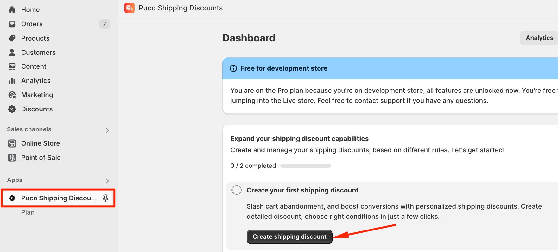The width and height of the screenshot is (558, 252).
Task: Click the Products tag icon
Action: coord(12,38)
